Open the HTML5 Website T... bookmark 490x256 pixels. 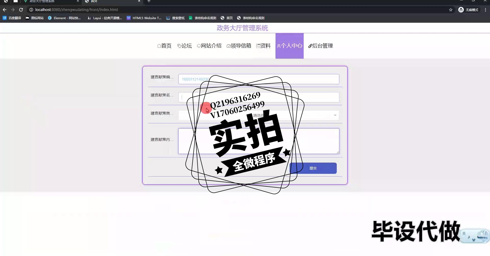pos(144,18)
